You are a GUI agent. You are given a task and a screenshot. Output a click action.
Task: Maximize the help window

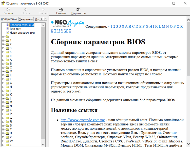[174, 3]
